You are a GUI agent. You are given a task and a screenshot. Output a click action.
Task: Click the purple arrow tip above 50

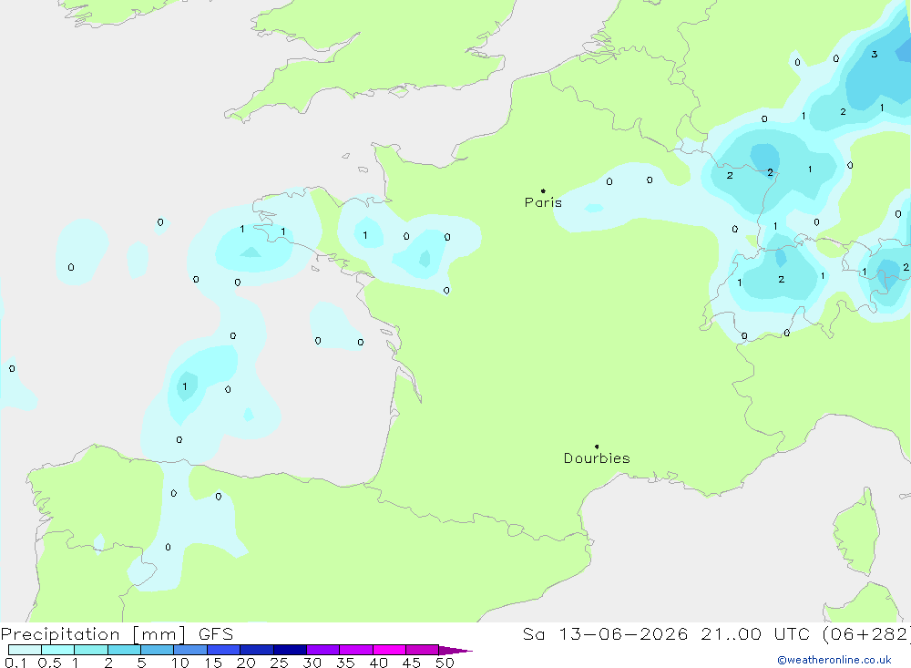coord(455,650)
